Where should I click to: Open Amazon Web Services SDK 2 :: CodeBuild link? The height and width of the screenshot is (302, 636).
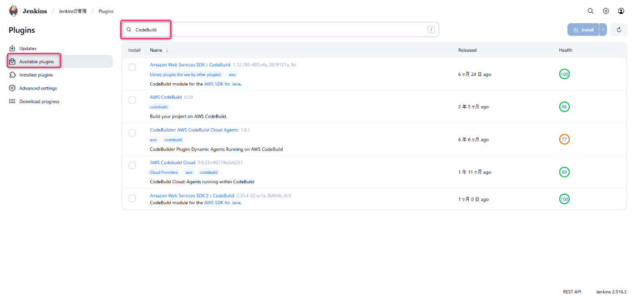pyautogui.click(x=192, y=196)
